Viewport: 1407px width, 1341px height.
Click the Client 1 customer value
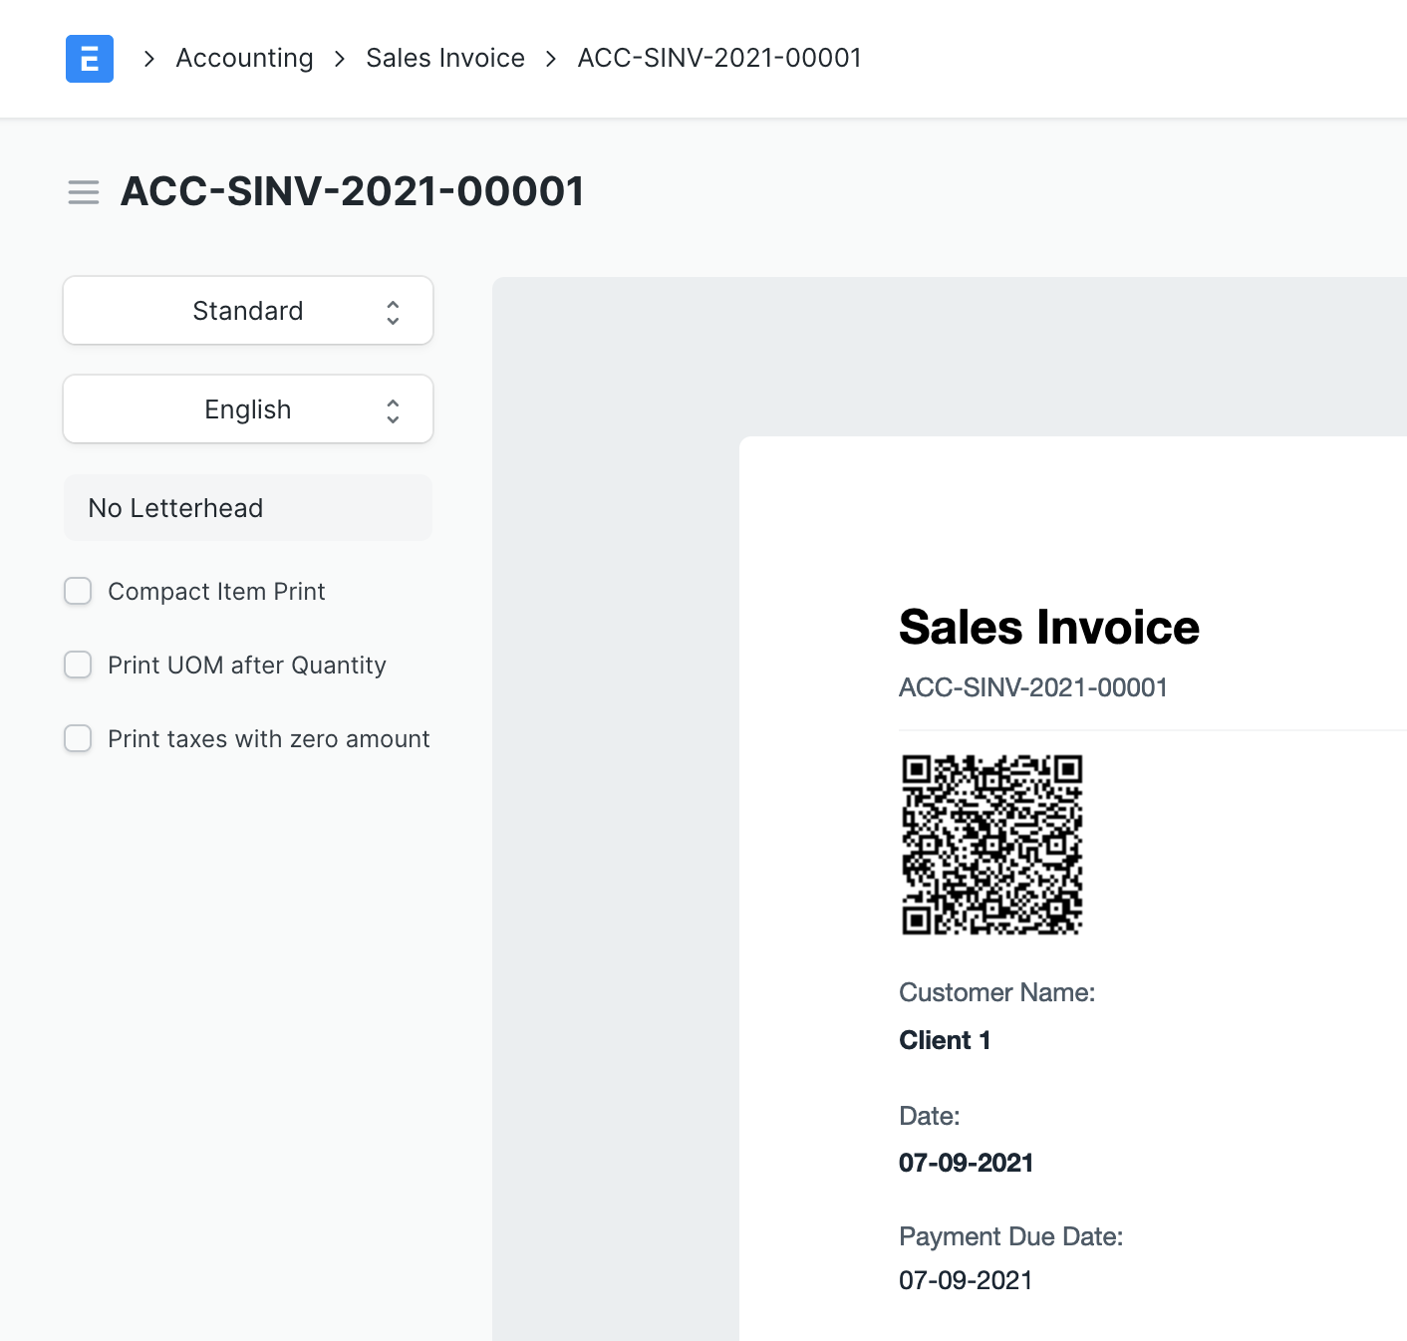[945, 1040]
